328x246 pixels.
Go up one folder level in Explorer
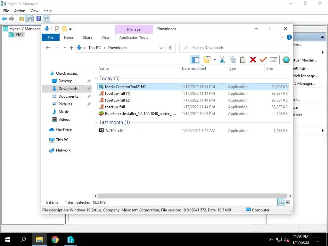point(71,48)
